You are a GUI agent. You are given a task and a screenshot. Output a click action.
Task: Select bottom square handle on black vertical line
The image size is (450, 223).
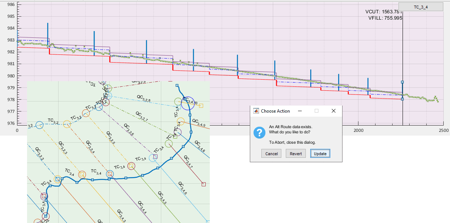tap(403, 99)
